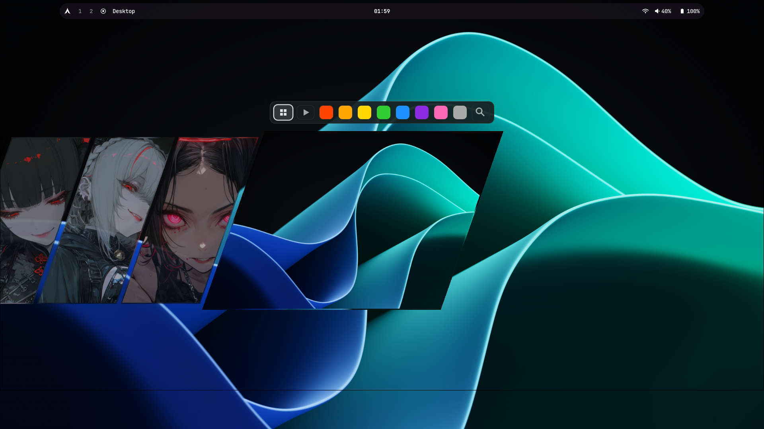
Task: Choose the white-haired character wallpaper thumbnail
Action: tap(107, 220)
